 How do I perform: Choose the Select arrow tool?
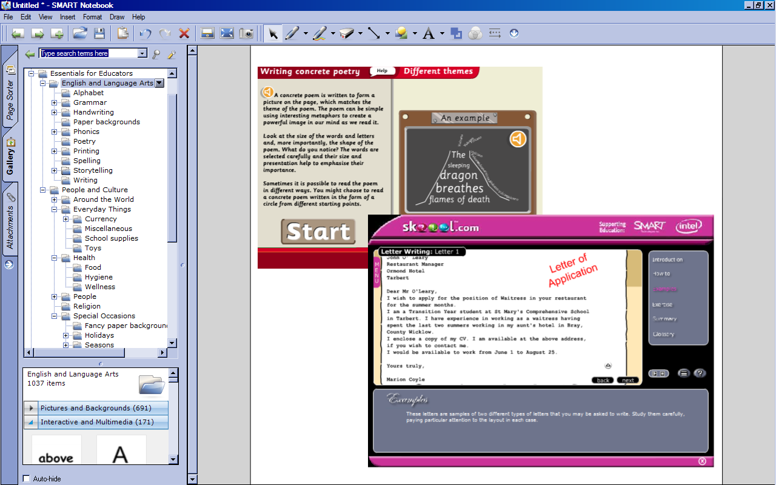(x=273, y=33)
